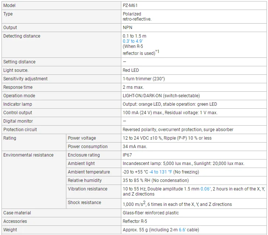Viewport: 268px width, 235px height.
Task: Click the 'Model' row label
Action: tap(10, 6)
